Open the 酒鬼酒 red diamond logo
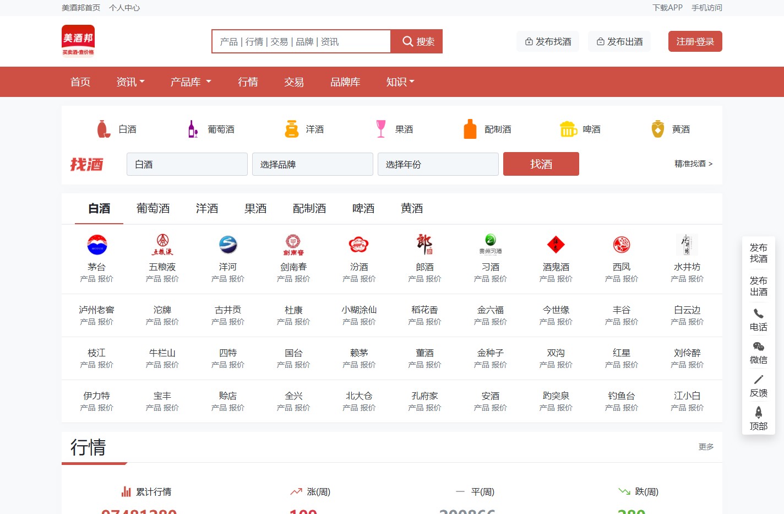The height and width of the screenshot is (514, 784). coord(556,245)
